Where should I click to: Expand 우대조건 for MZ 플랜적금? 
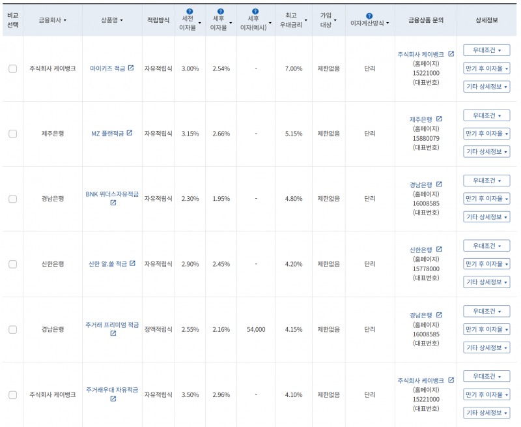tap(486, 115)
